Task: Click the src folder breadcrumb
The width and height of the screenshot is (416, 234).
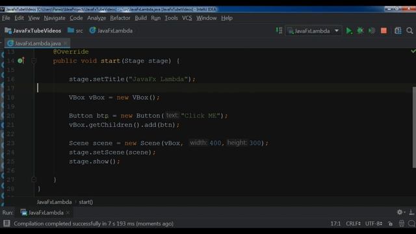Action: click(75, 31)
